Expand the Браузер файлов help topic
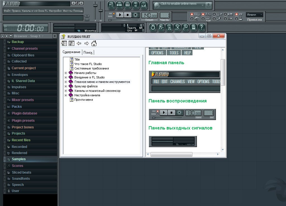The width and height of the screenshot is (286, 206). click(66, 86)
